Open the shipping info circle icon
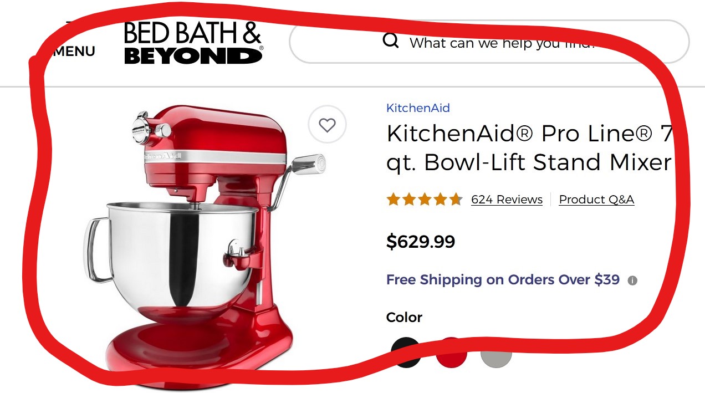The height and width of the screenshot is (393, 705). pos(632,280)
